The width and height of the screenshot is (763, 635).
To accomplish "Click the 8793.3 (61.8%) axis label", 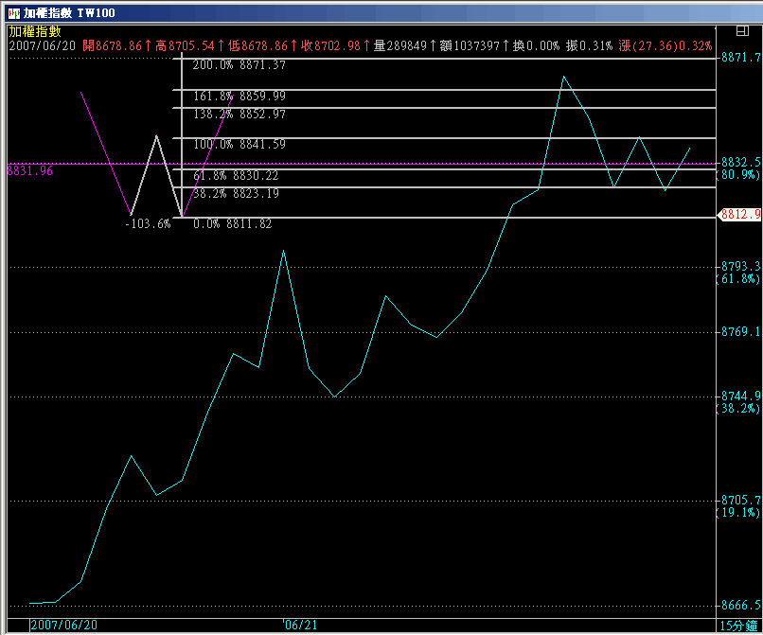I will coord(739,273).
